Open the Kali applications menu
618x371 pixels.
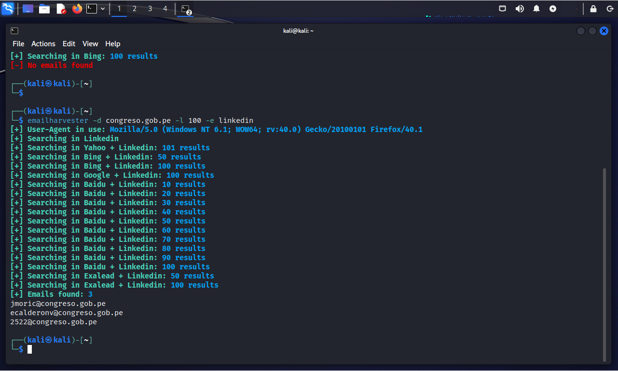[8, 9]
